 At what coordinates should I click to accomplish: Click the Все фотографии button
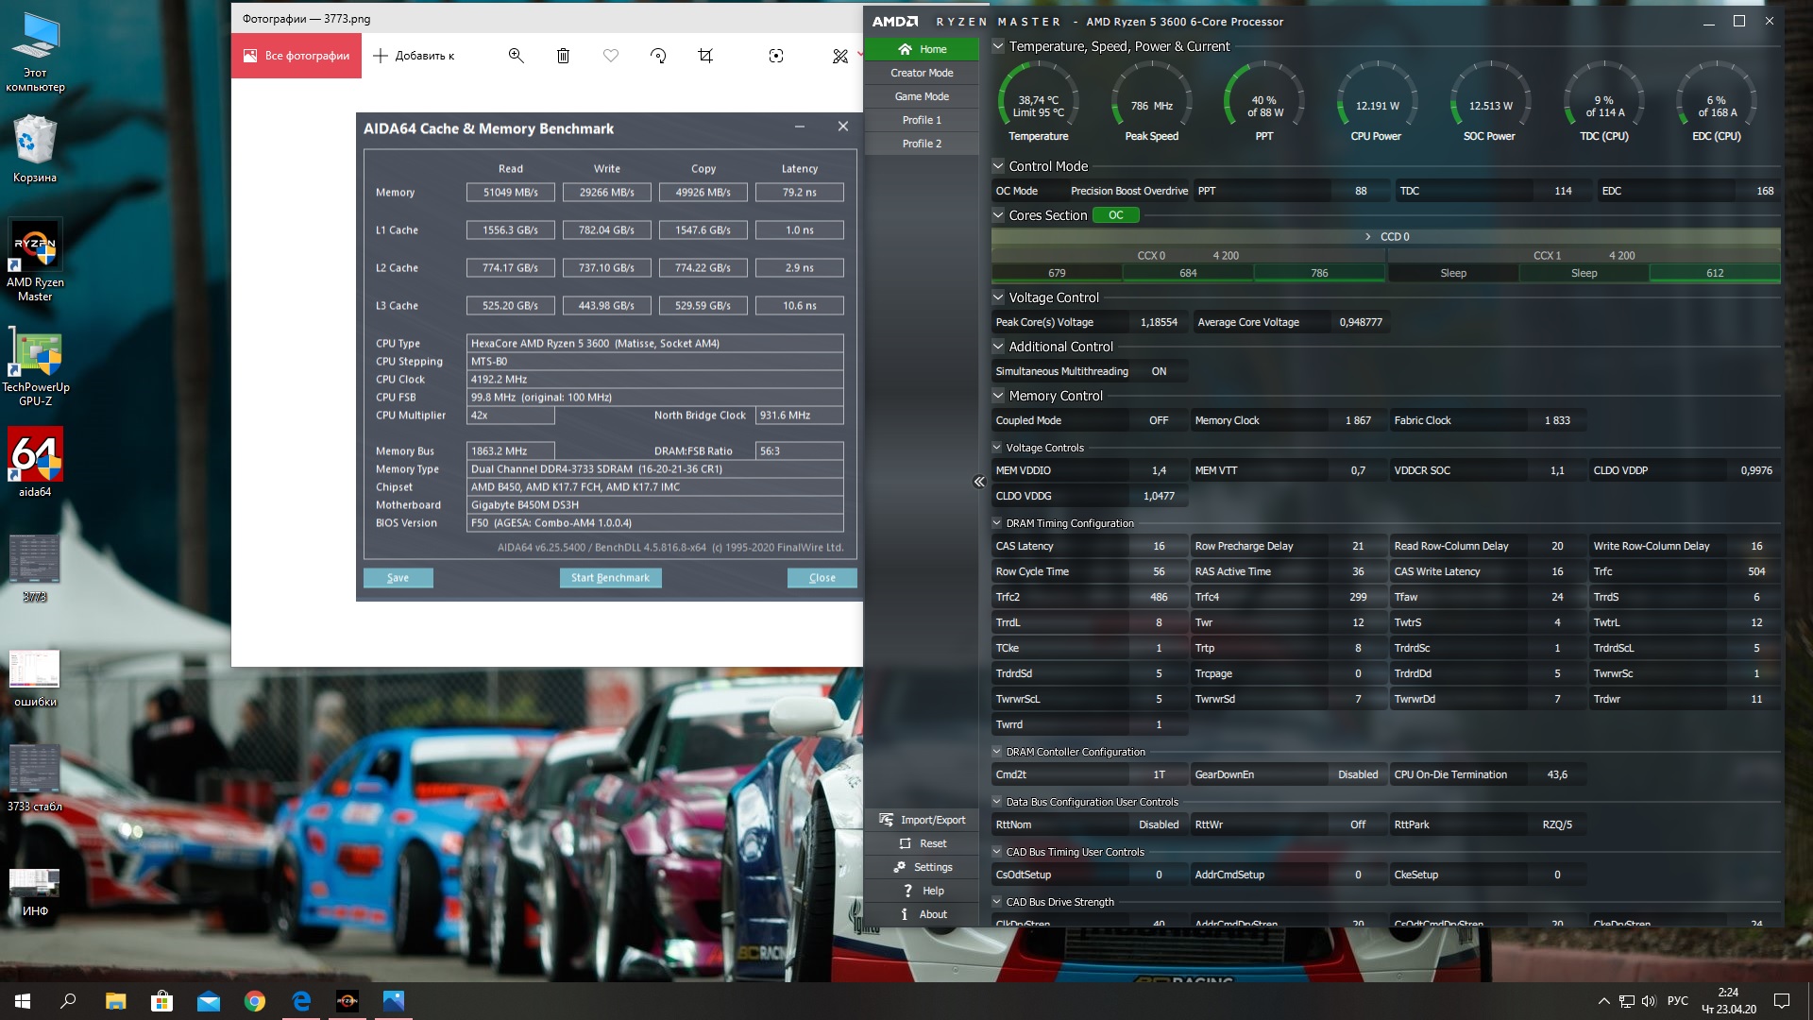tap(297, 56)
